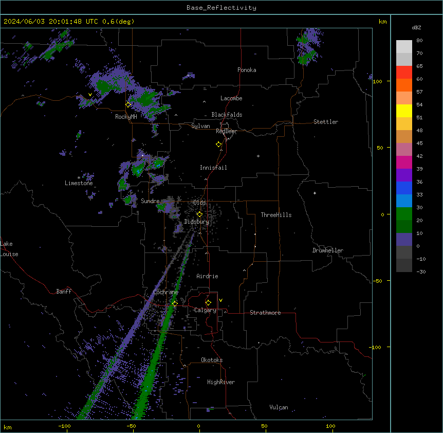This screenshot has height=433, width=443.
Task: Click the Innisfail city label
Action: (x=213, y=168)
